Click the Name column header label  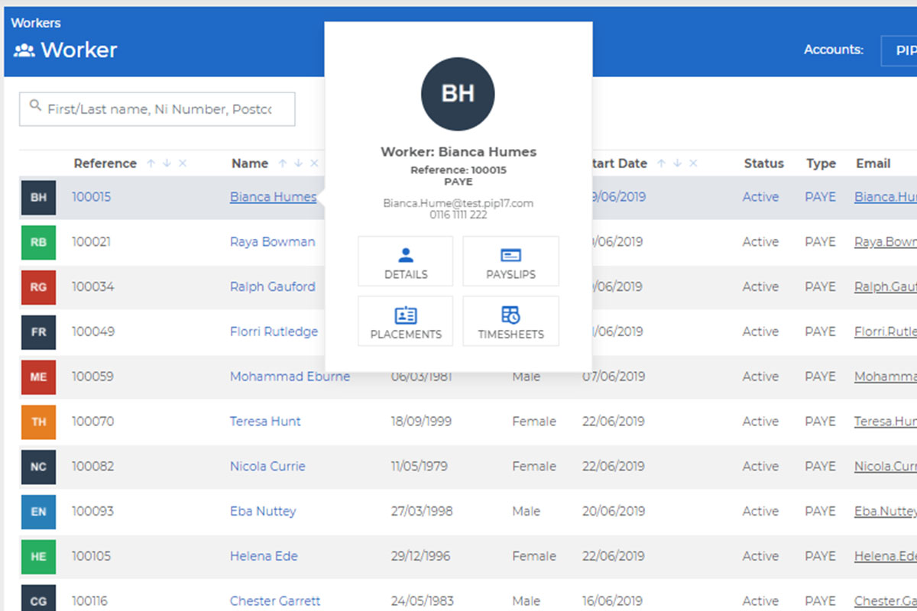coord(250,163)
